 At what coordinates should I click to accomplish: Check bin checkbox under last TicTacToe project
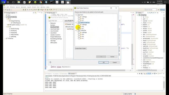click(79, 34)
